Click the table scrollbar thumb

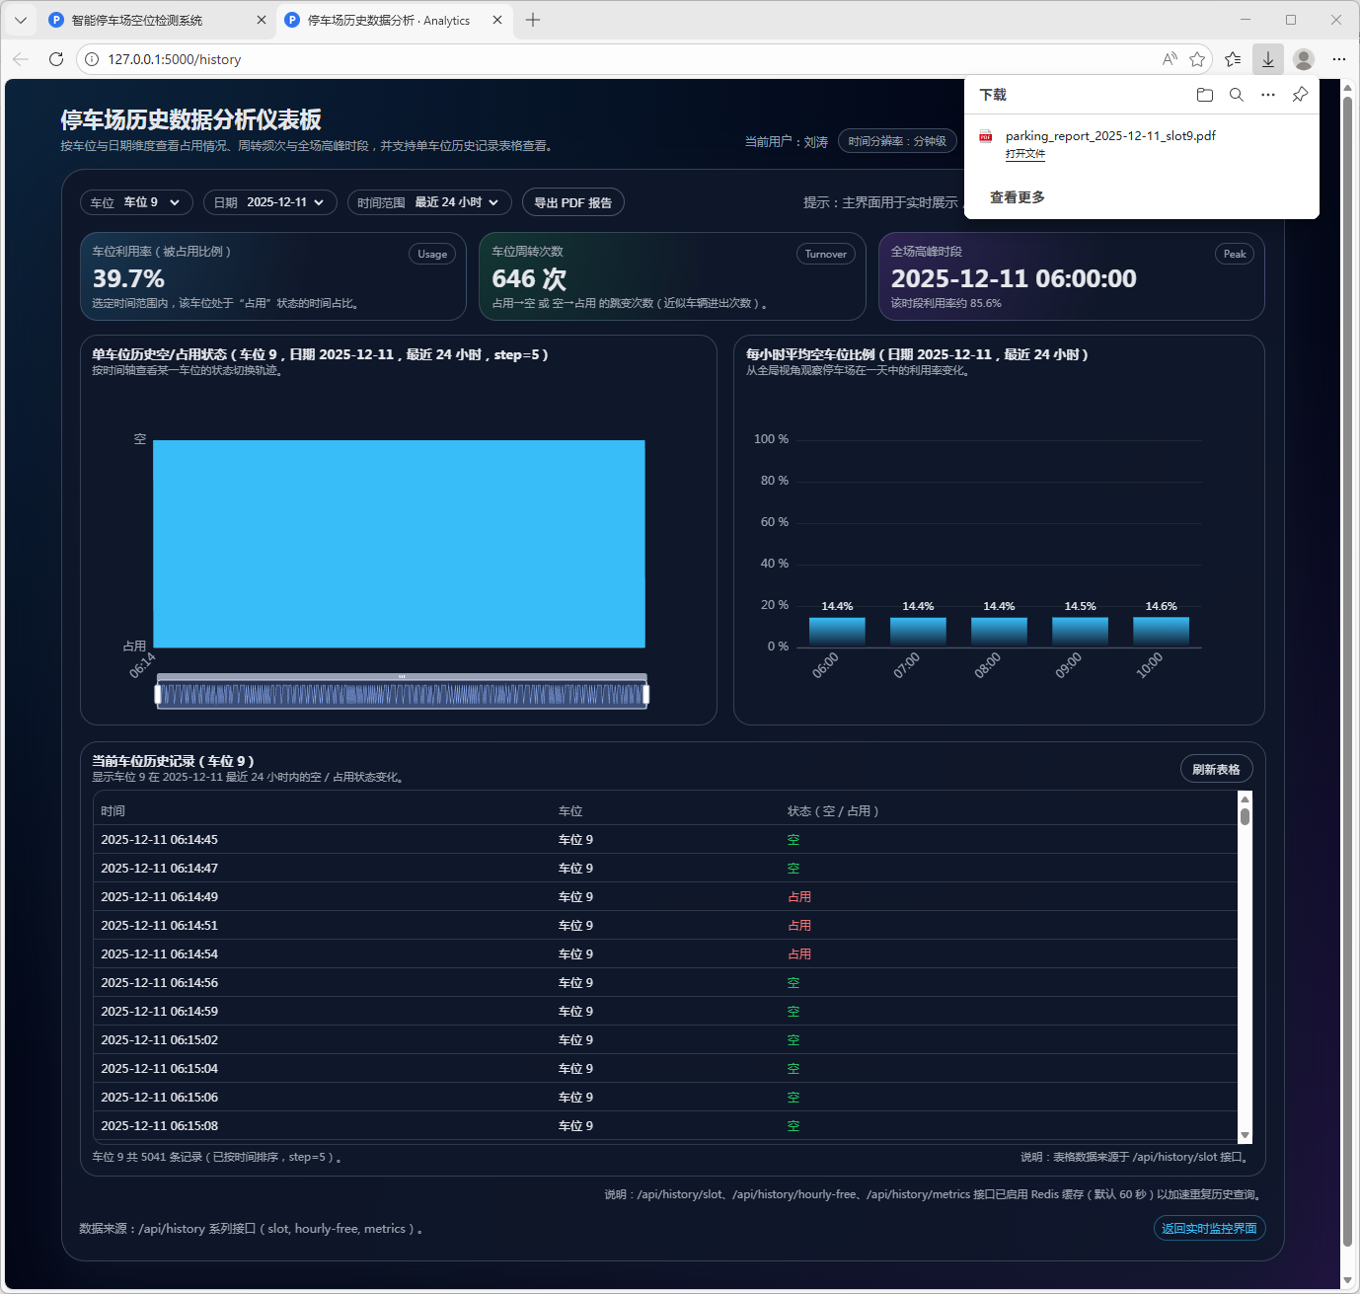pyautogui.click(x=1245, y=816)
